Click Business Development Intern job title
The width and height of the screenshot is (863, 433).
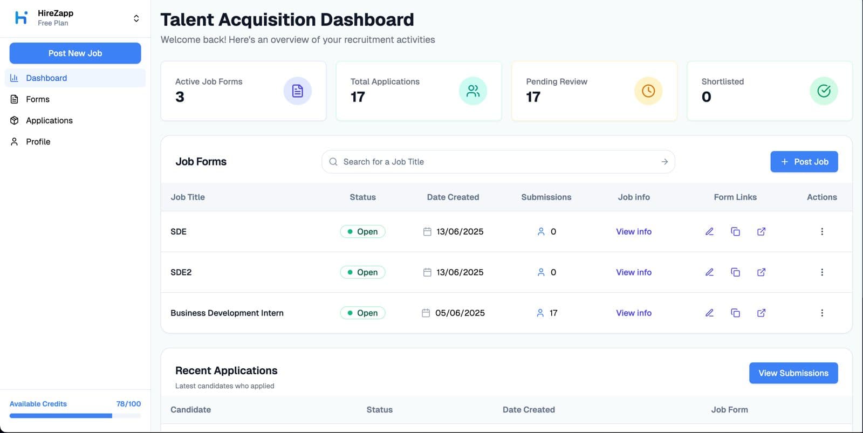[227, 313]
